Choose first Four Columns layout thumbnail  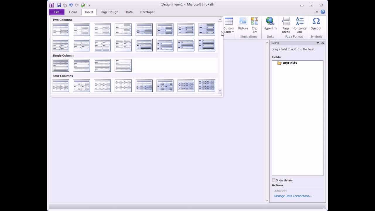[x=61, y=86]
